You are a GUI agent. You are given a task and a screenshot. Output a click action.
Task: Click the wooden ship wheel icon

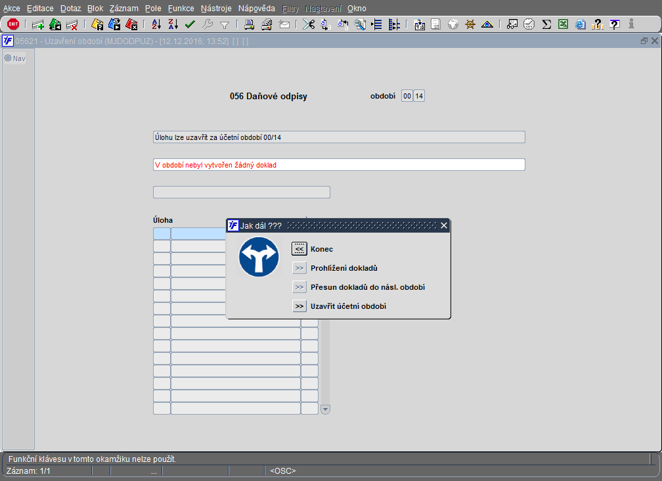470,24
